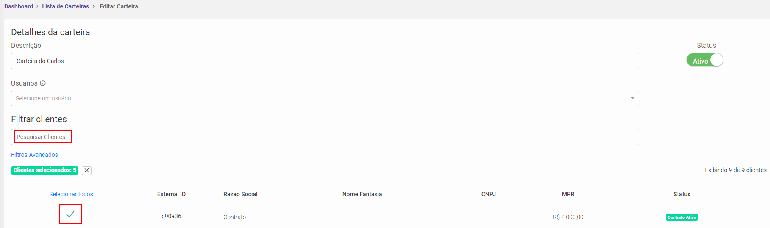Click the Clientes selecionados: 5 badge
The width and height of the screenshot is (770, 228).
(44, 170)
